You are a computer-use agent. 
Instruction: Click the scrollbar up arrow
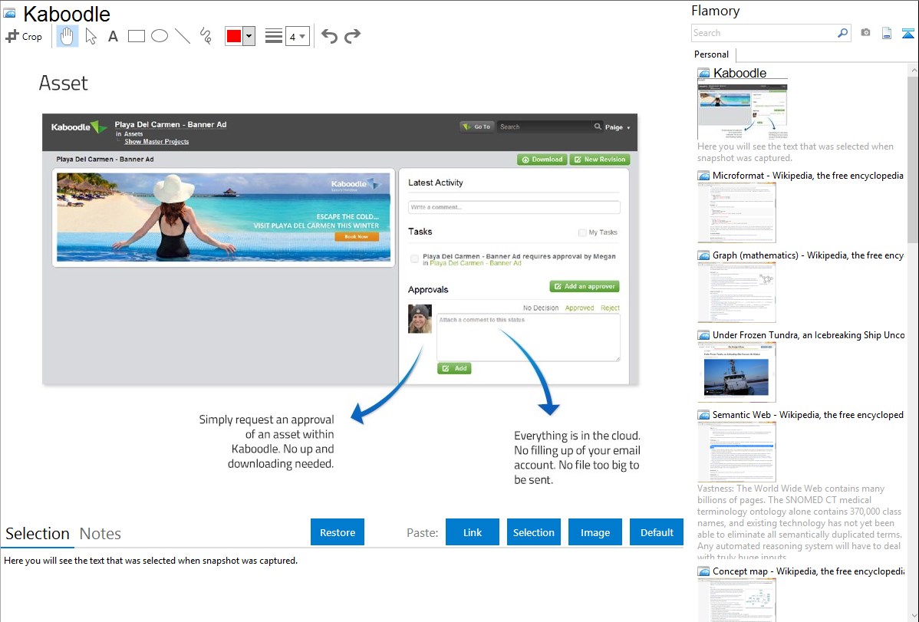pos(914,71)
